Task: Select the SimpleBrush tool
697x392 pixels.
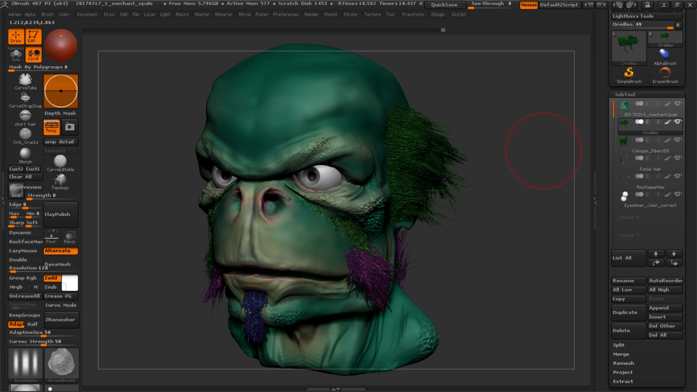Action: (x=629, y=75)
